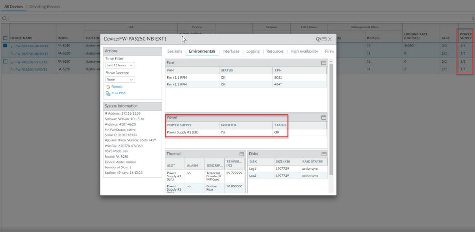Click into the device search field
This screenshot has height=232, width=475.
coord(239,19)
